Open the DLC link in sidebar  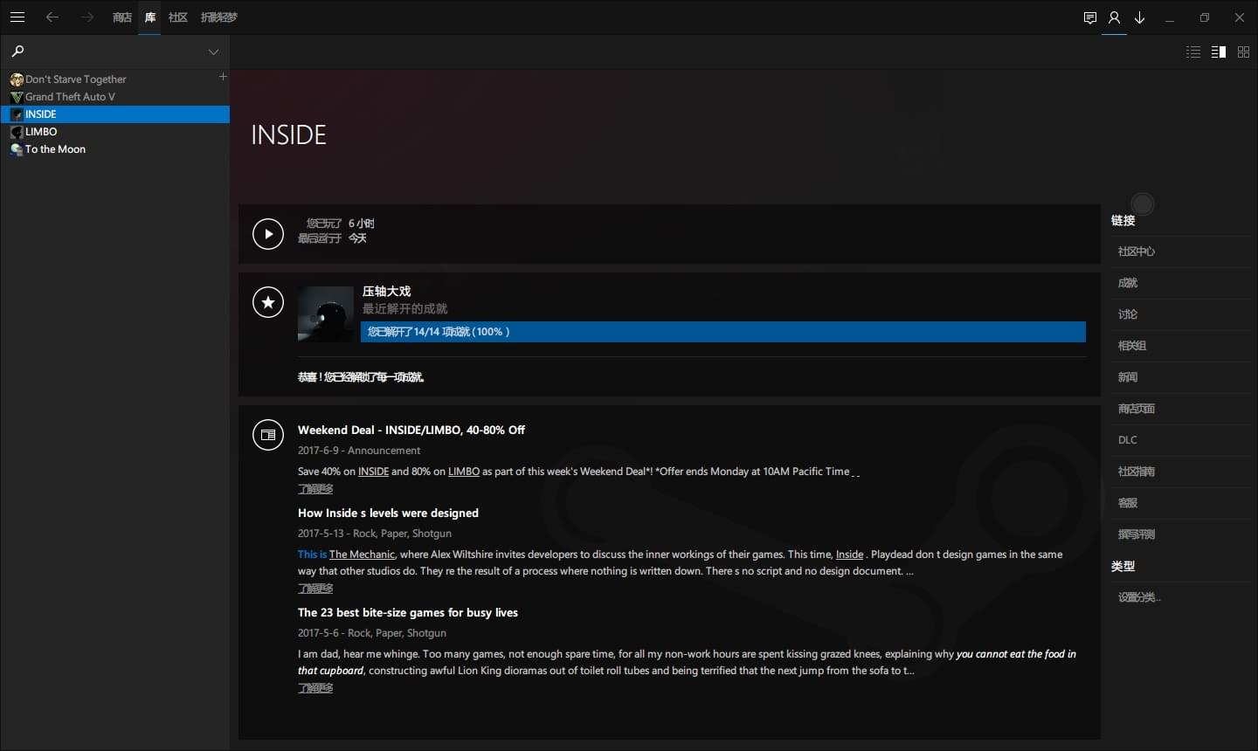point(1128,440)
